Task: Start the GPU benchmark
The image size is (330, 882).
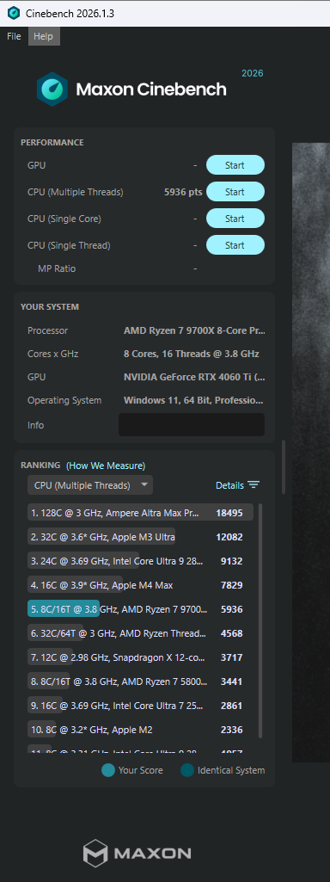Action: pyautogui.click(x=235, y=165)
